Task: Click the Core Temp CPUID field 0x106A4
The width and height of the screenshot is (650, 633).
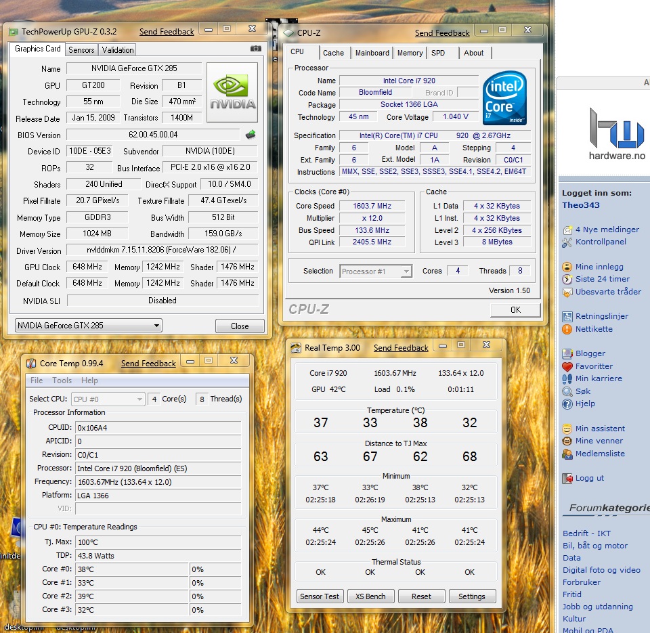Action: (158, 427)
